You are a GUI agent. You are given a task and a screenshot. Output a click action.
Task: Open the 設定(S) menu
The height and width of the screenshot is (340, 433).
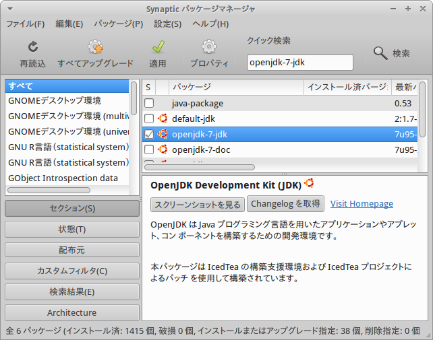point(168,24)
